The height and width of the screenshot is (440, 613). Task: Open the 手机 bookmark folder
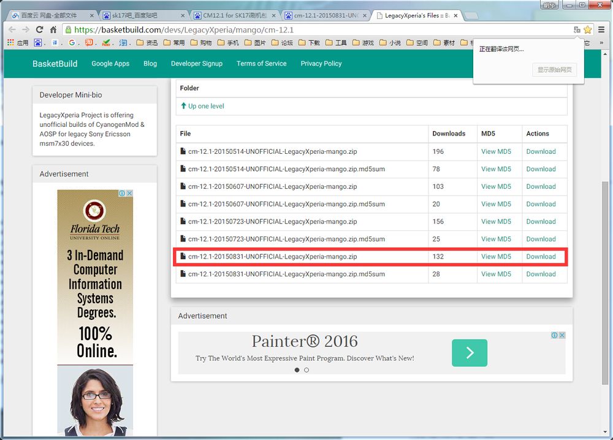click(x=228, y=43)
